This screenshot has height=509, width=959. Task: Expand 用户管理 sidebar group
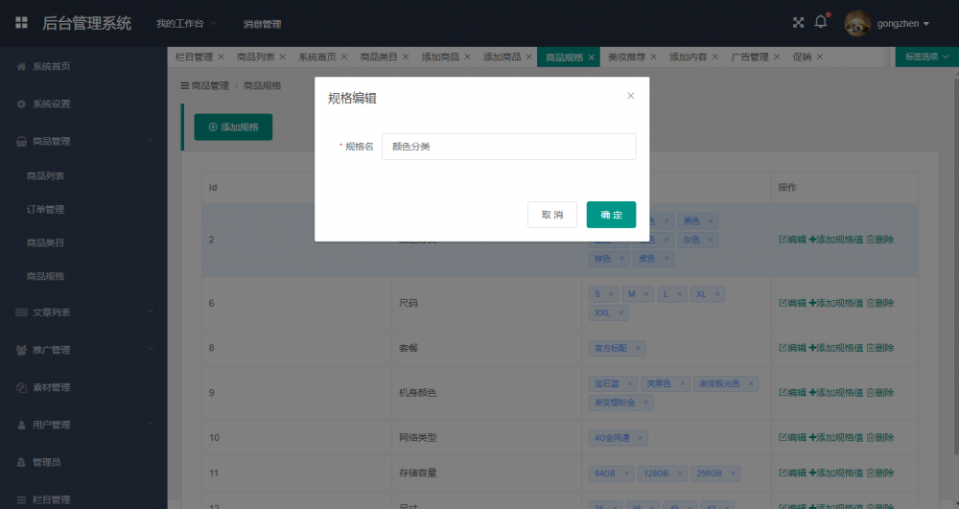(x=83, y=425)
